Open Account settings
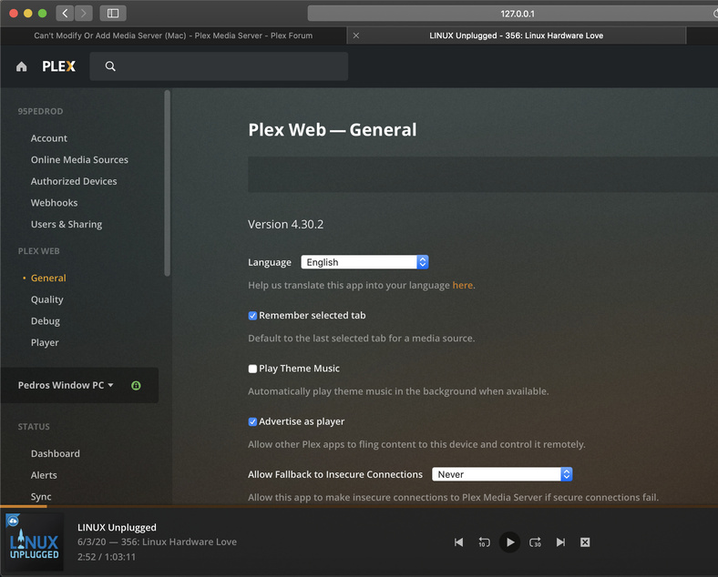718x577 pixels. (49, 138)
